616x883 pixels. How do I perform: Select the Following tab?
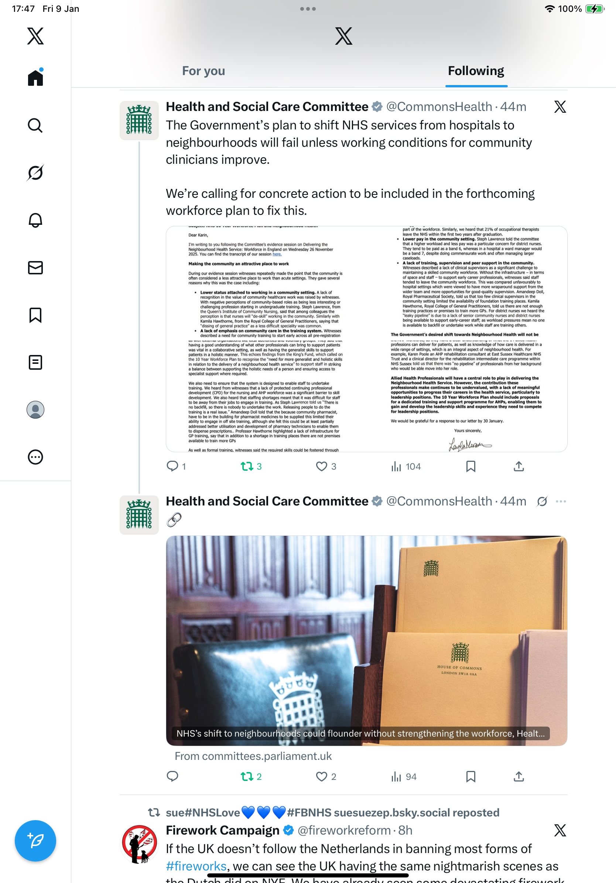[x=476, y=71]
